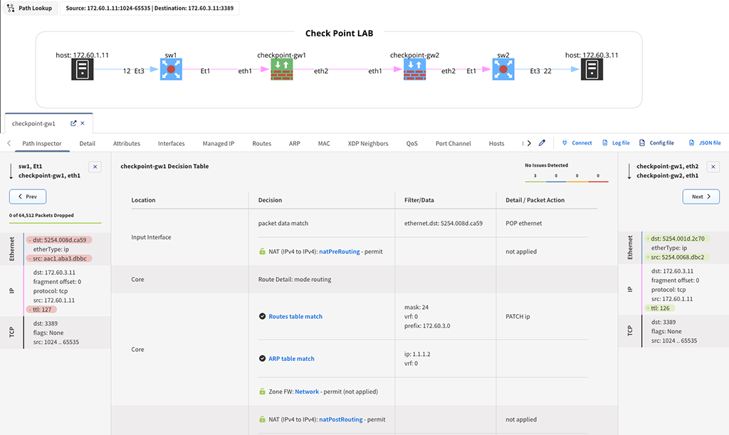Open the Config file button
This screenshot has width=729, height=435.
(x=656, y=143)
